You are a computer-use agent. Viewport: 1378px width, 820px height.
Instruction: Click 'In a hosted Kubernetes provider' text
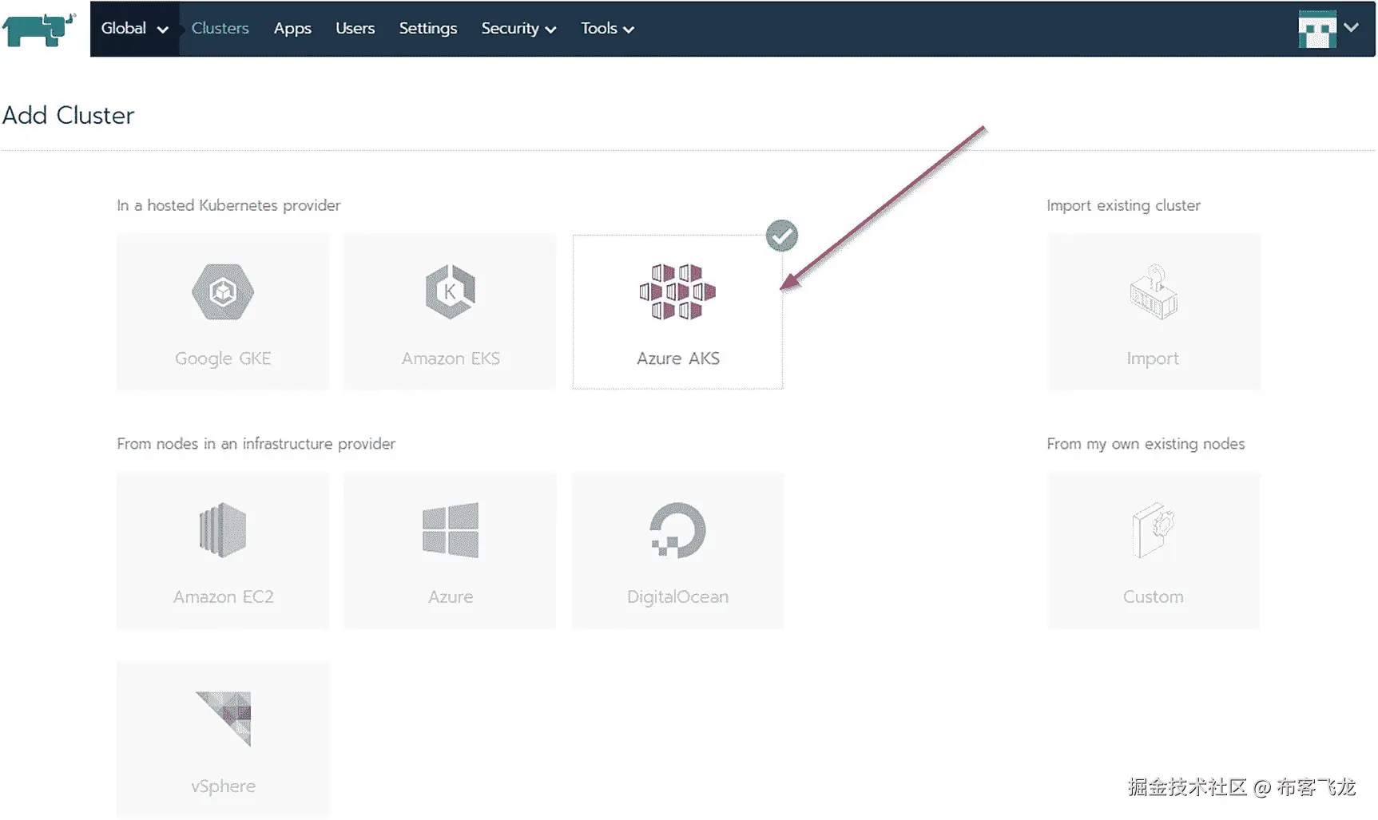[x=228, y=205]
